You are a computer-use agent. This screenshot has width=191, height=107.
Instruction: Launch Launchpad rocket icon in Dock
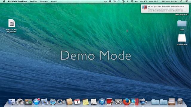click(x=20, y=102)
